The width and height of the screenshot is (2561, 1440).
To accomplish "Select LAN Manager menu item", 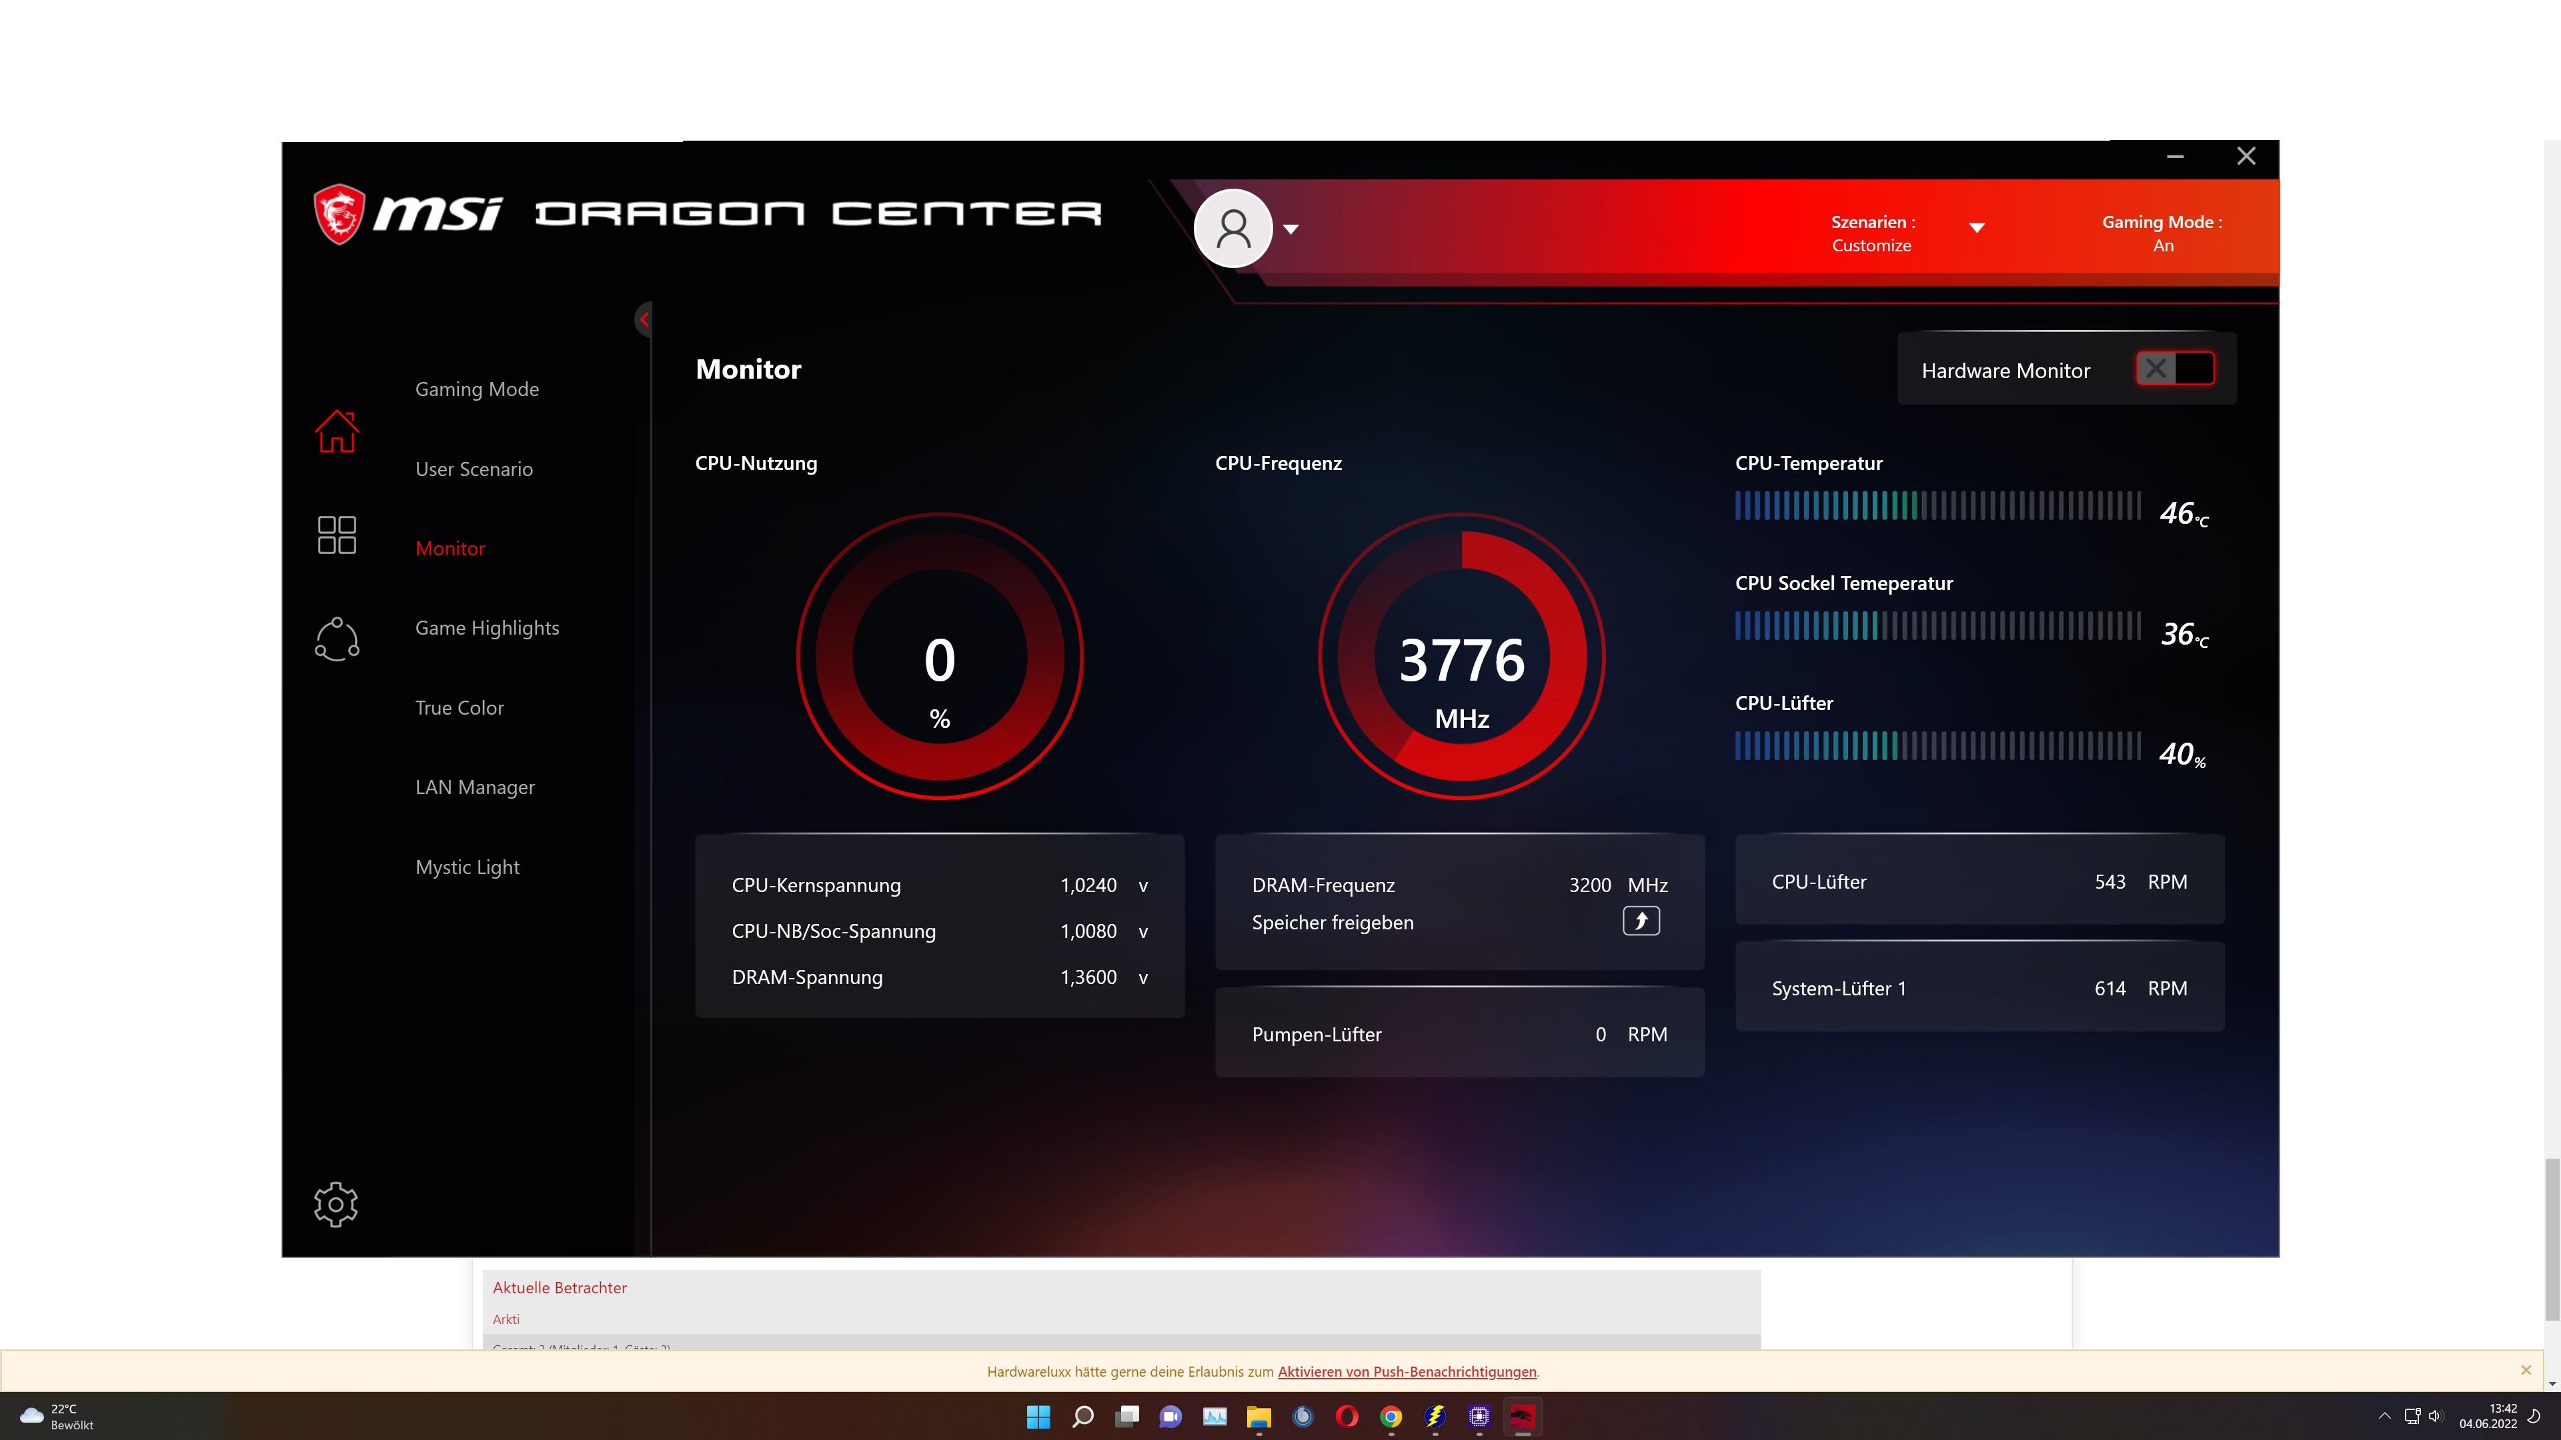I will [476, 787].
